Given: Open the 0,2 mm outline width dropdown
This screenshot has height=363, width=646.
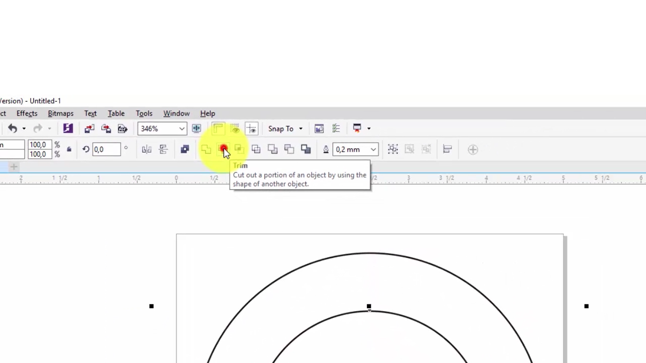Looking at the screenshot, I should 373,149.
